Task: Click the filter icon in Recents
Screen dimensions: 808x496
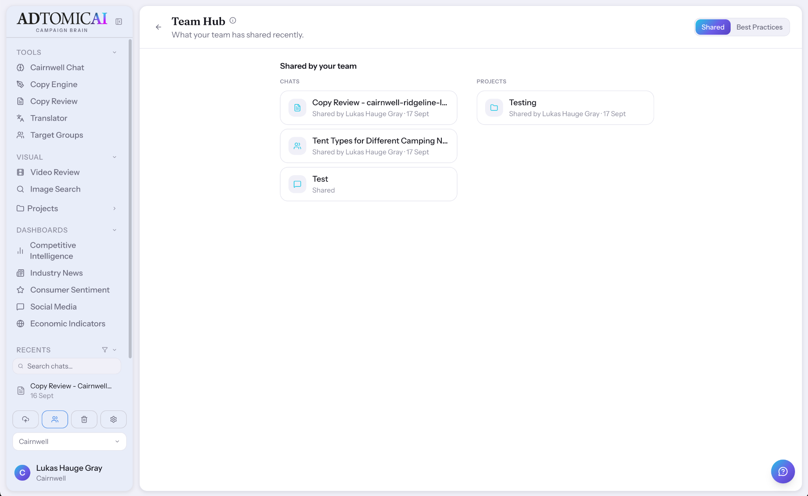Action: pyautogui.click(x=105, y=350)
